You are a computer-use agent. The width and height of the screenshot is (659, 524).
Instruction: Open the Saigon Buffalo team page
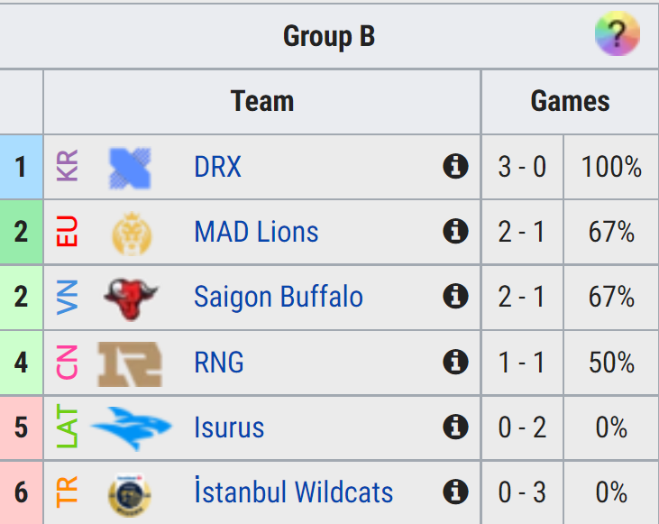tap(279, 297)
